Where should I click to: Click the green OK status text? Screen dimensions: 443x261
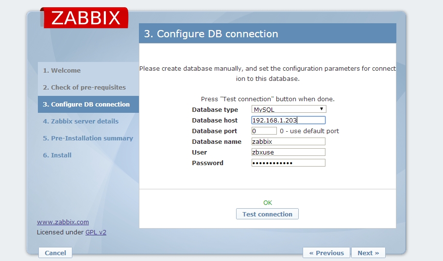click(x=268, y=203)
